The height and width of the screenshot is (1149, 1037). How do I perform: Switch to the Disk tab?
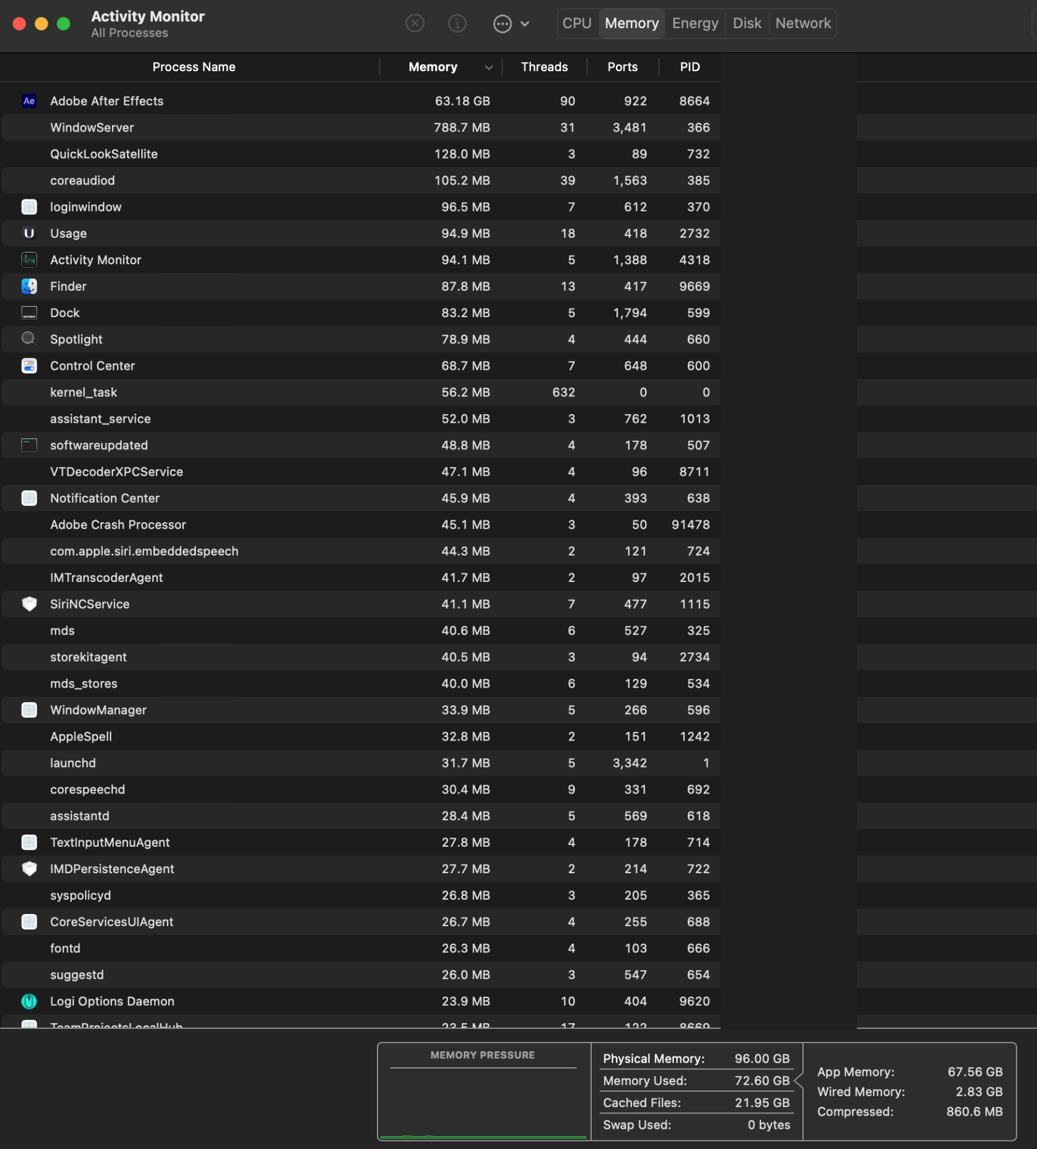tap(747, 24)
